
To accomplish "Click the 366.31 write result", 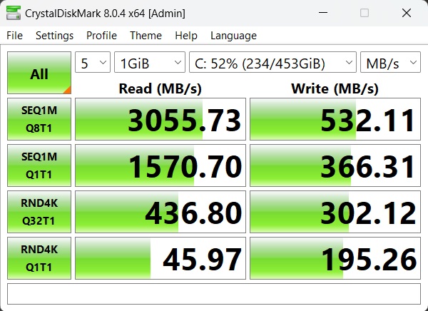I will pyautogui.click(x=335, y=165).
